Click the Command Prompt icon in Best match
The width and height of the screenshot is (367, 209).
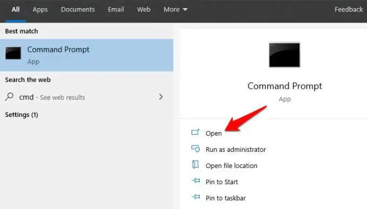point(13,53)
